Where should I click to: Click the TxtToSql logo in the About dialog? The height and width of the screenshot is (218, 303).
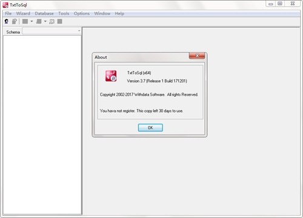pos(111,76)
